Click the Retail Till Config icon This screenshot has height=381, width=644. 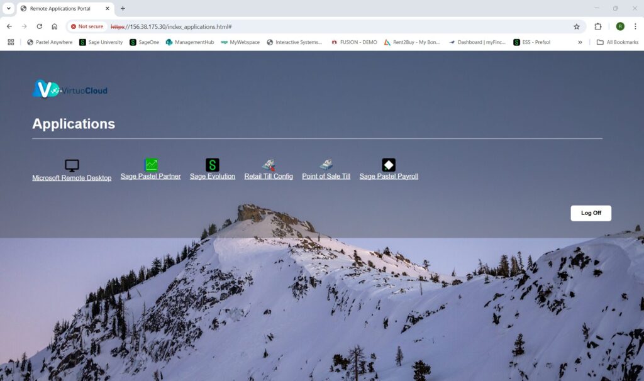[269, 165]
